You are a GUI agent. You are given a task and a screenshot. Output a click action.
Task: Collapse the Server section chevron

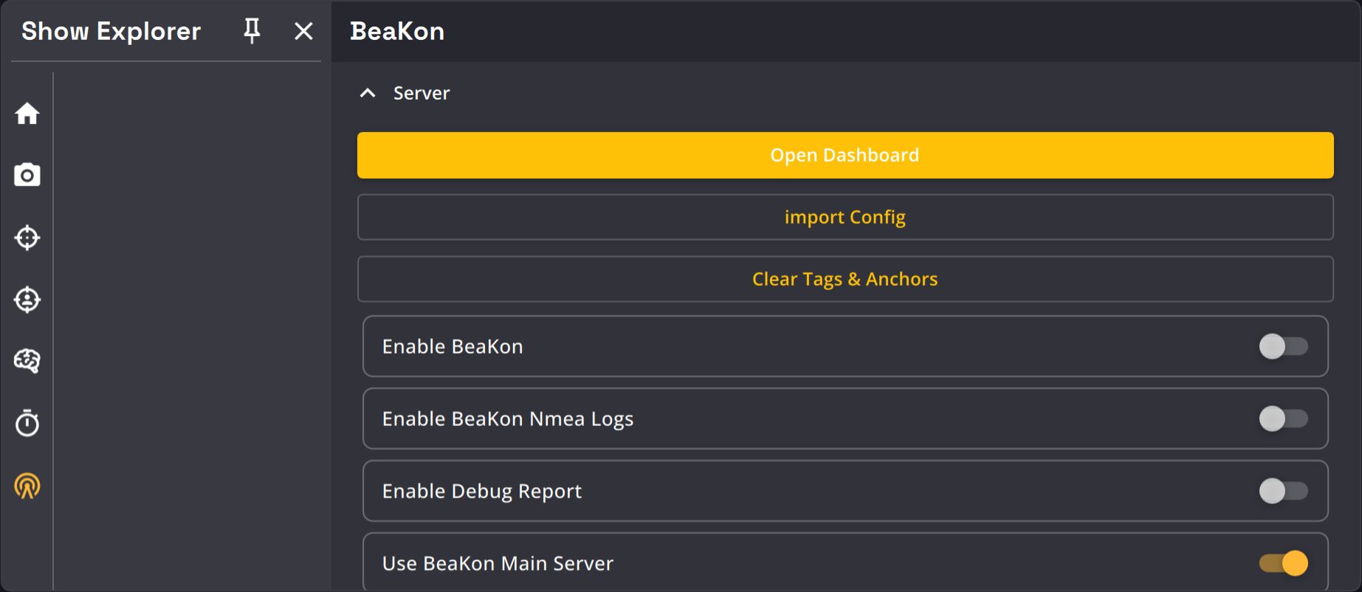pos(368,93)
